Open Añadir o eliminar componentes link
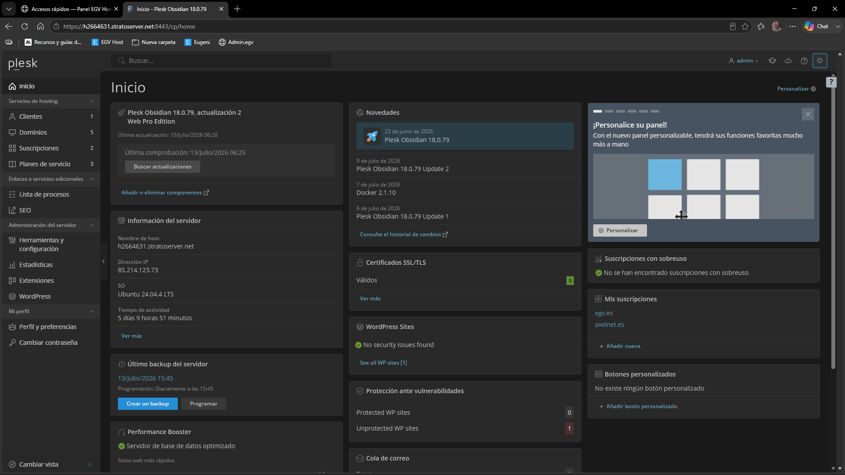The height and width of the screenshot is (475, 845). click(165, 193)
